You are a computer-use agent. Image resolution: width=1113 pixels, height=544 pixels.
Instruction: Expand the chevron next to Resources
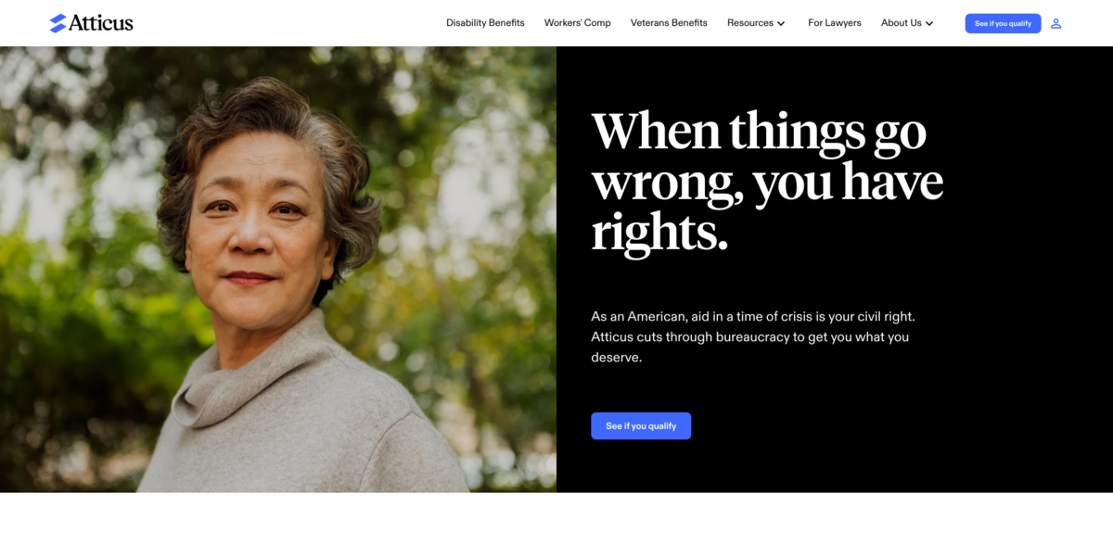click(x=781, y=23)
